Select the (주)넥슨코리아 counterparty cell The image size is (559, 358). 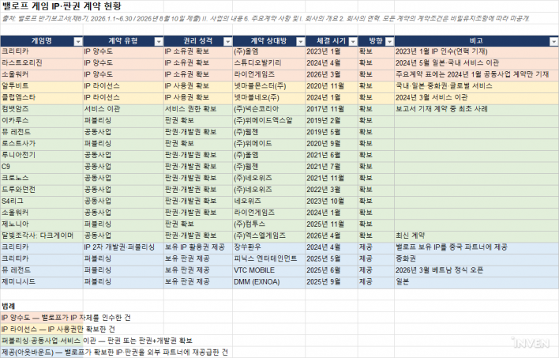click(x=268, y=109)
